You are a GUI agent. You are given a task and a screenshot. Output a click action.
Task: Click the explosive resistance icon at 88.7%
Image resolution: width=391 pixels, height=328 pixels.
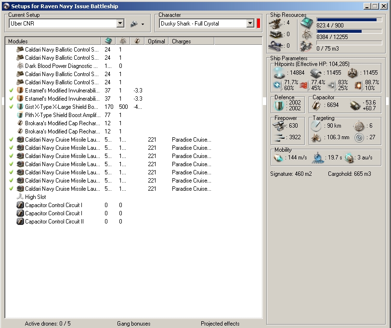click(358, 85)
